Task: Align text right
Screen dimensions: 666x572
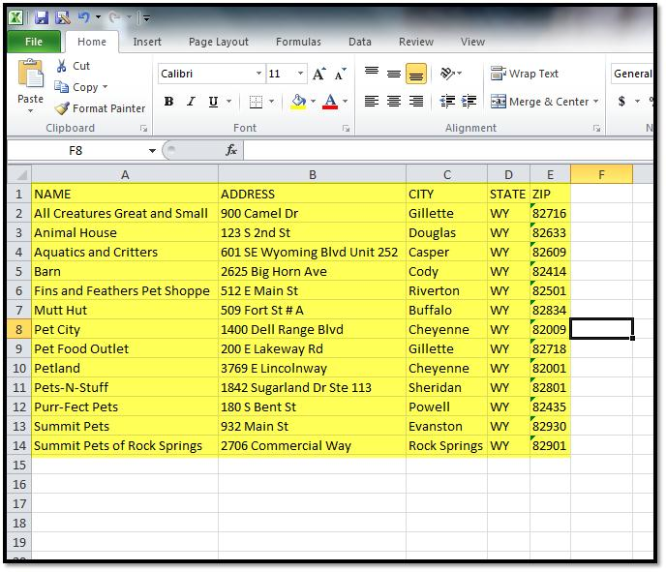Action: [x=416, y=102]
